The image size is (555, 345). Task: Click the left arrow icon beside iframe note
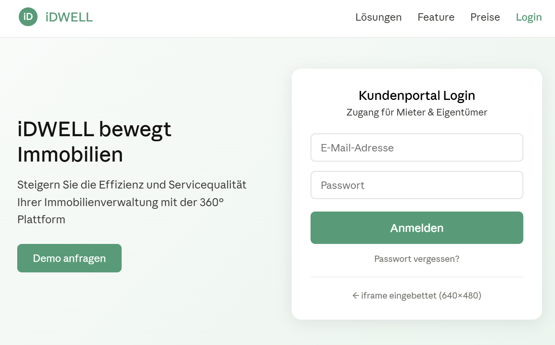coord(356,295)
